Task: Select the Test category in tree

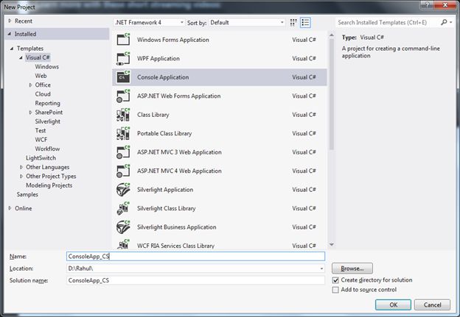Action: (x=41, y=130)
